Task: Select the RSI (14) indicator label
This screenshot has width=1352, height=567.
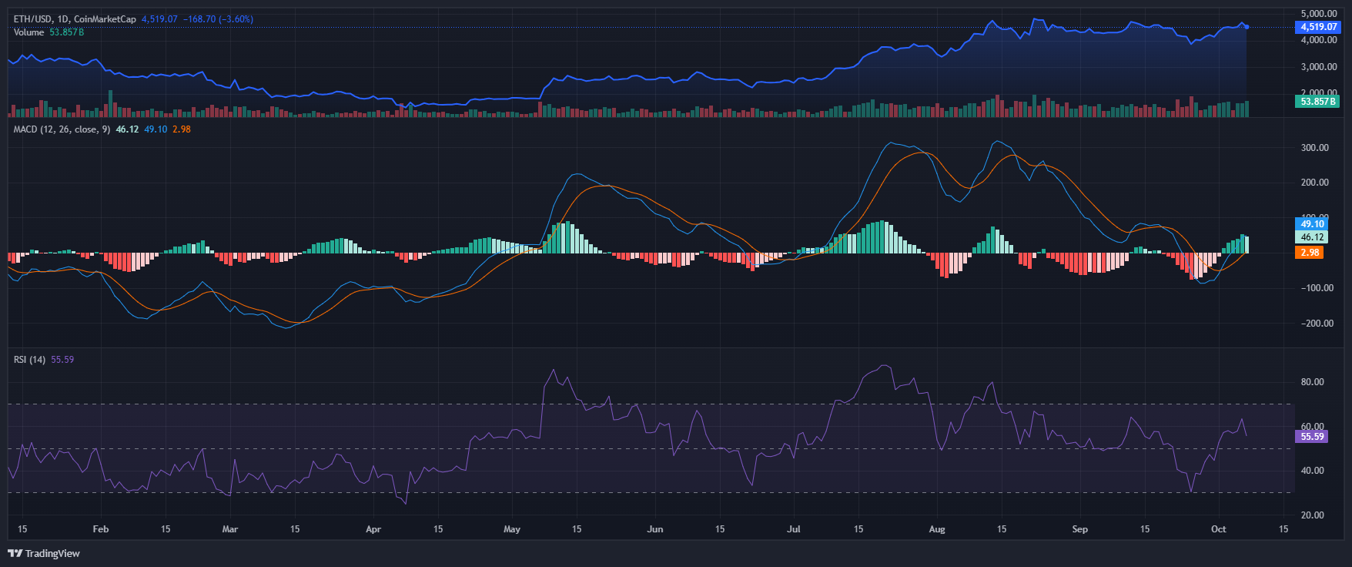Action: (29, 360)
